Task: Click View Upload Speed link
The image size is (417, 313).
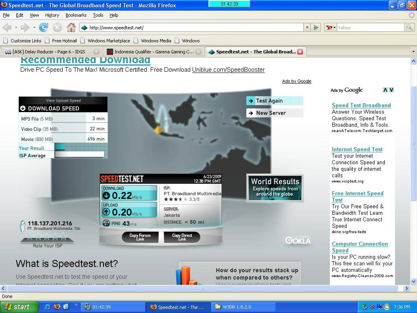Action: (63, 101)
